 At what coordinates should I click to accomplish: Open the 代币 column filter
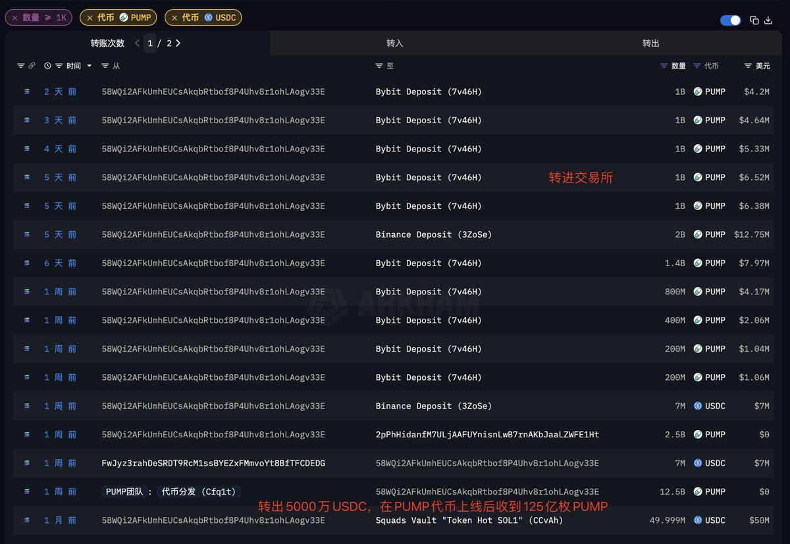click(x=697, y=66)
